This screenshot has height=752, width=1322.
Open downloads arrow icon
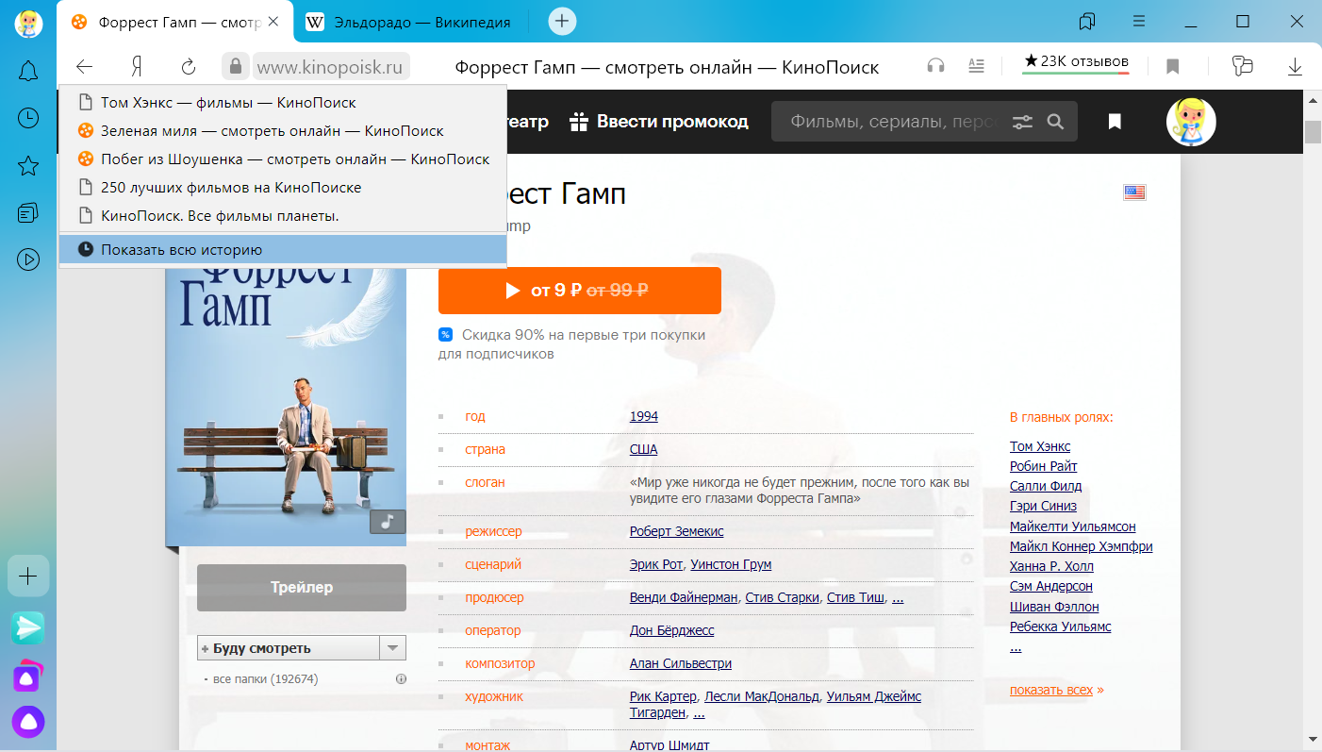coord(1296,66)
